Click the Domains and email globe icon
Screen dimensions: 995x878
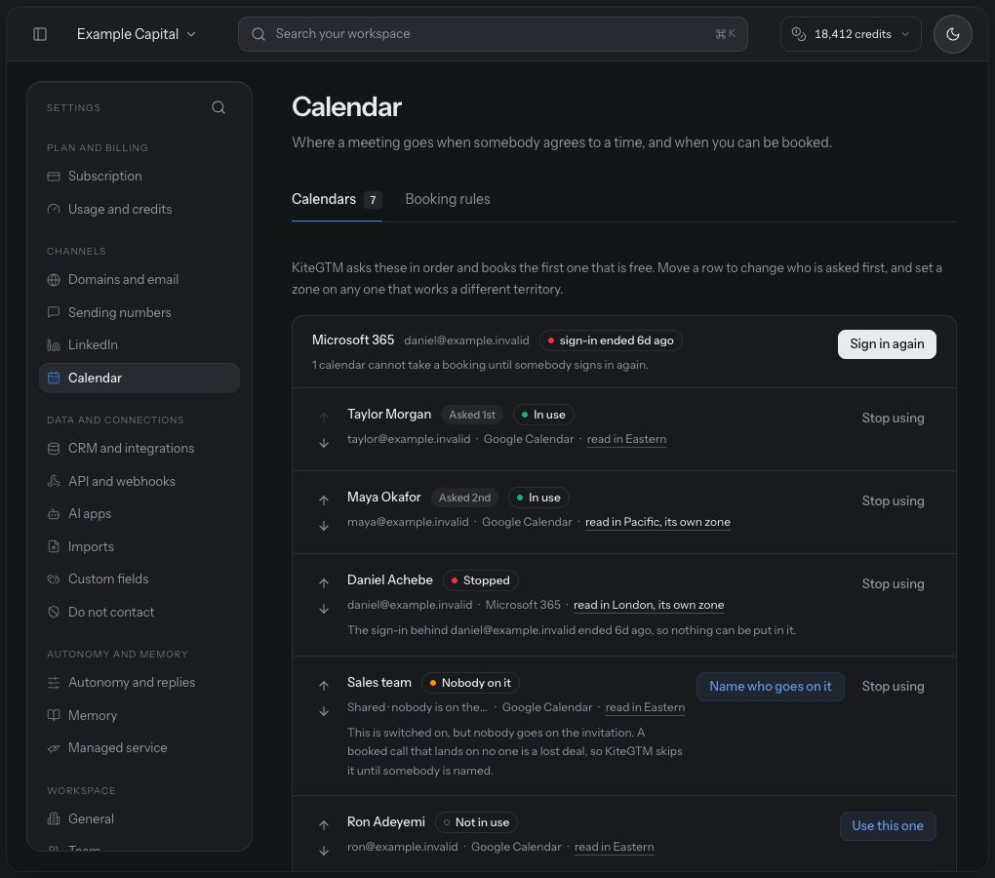point(54,279)
